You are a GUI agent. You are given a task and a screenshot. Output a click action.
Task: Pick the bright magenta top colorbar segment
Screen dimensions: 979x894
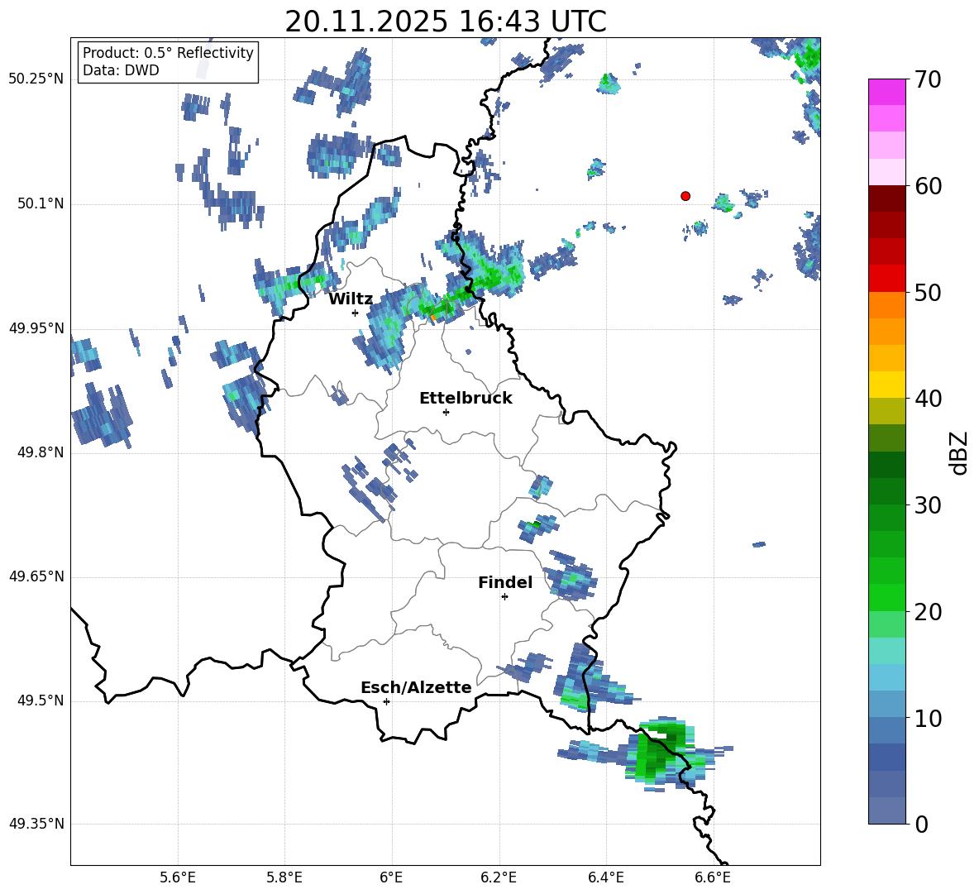887,92
